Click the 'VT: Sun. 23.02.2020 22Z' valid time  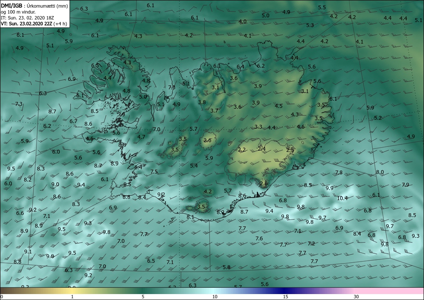point(27,23)
